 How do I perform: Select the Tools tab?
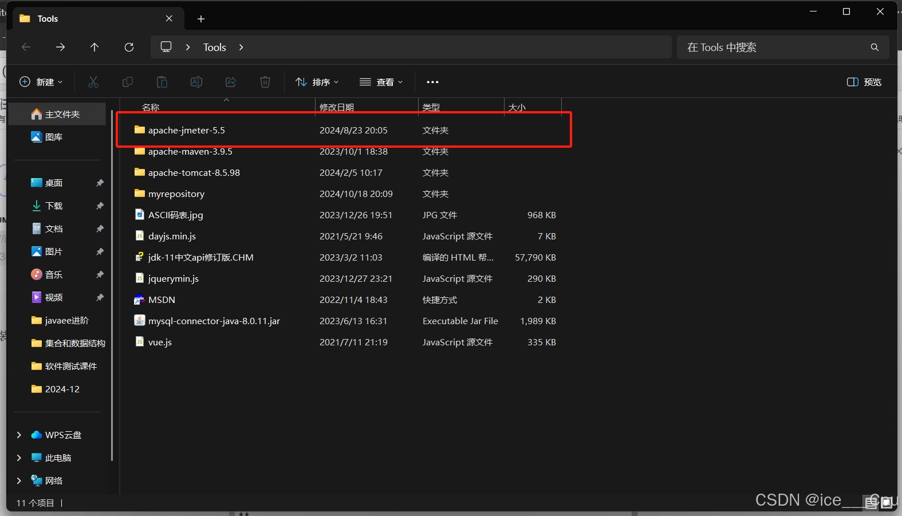click(x=98, y=18)
